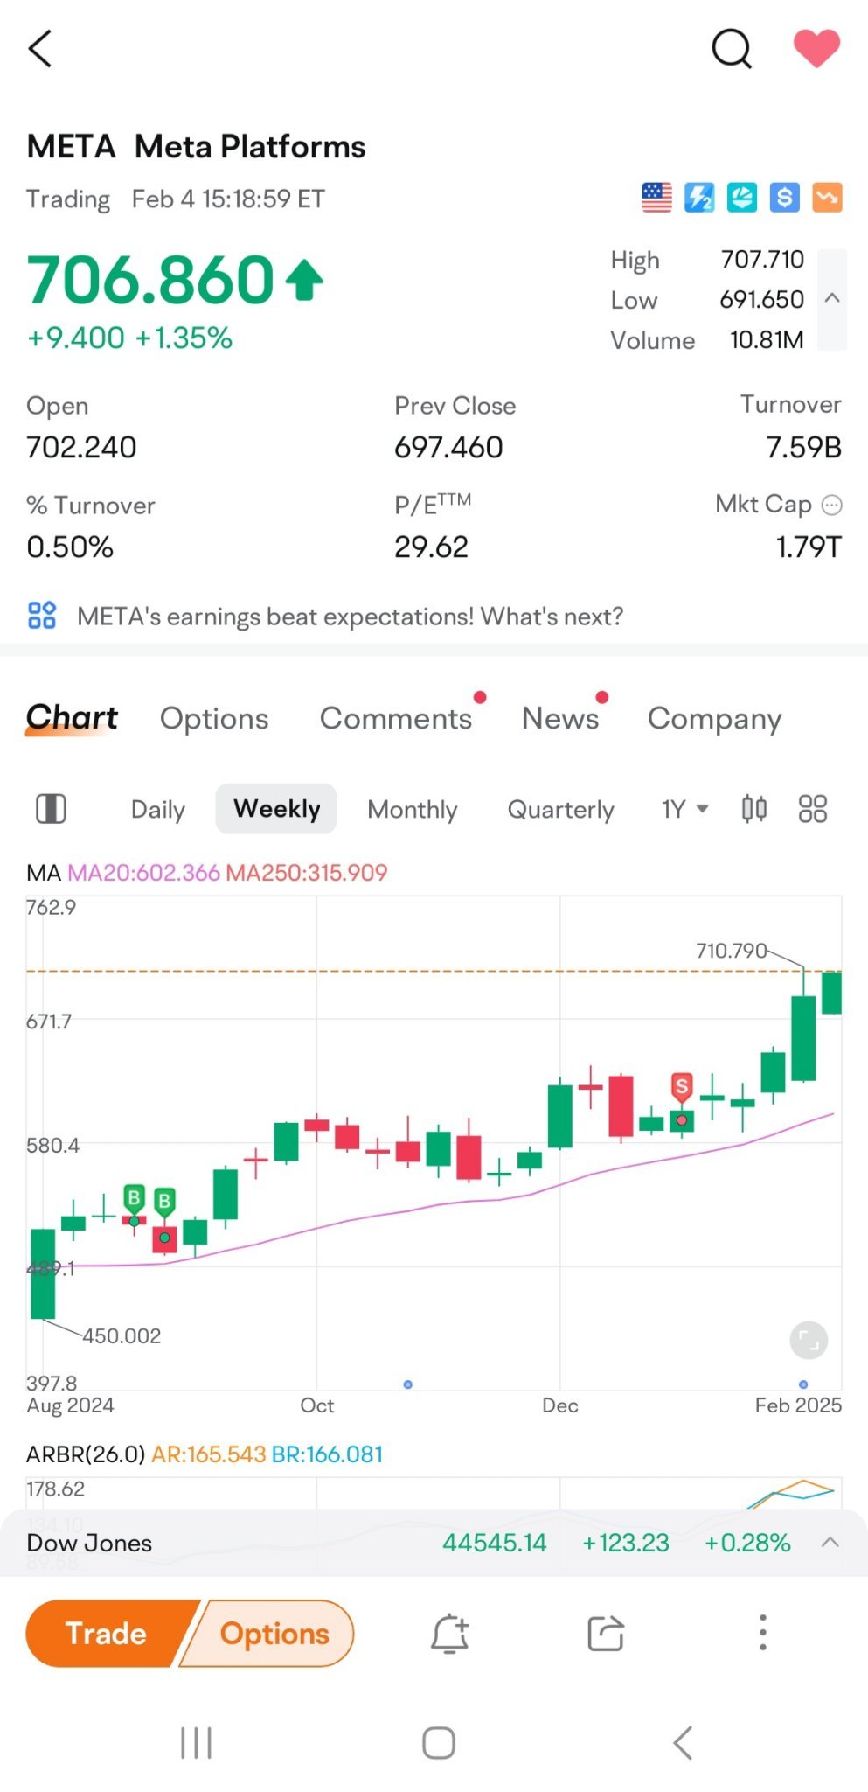Open the candlestick chart type icon
Screen dimensions: 868x1792
click(753, 809)
